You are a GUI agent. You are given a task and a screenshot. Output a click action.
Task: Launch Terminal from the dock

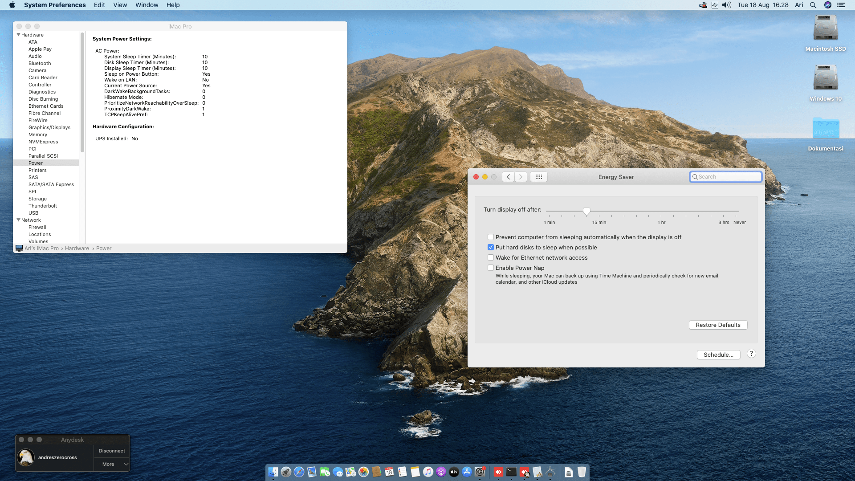click(x=511, y=472)
